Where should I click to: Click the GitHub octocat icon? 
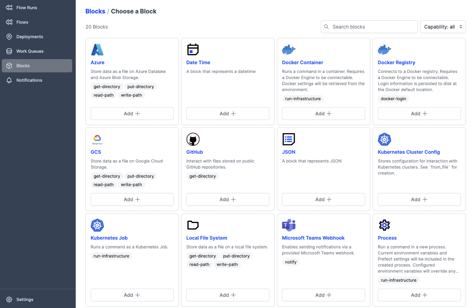tap(193, 139)
